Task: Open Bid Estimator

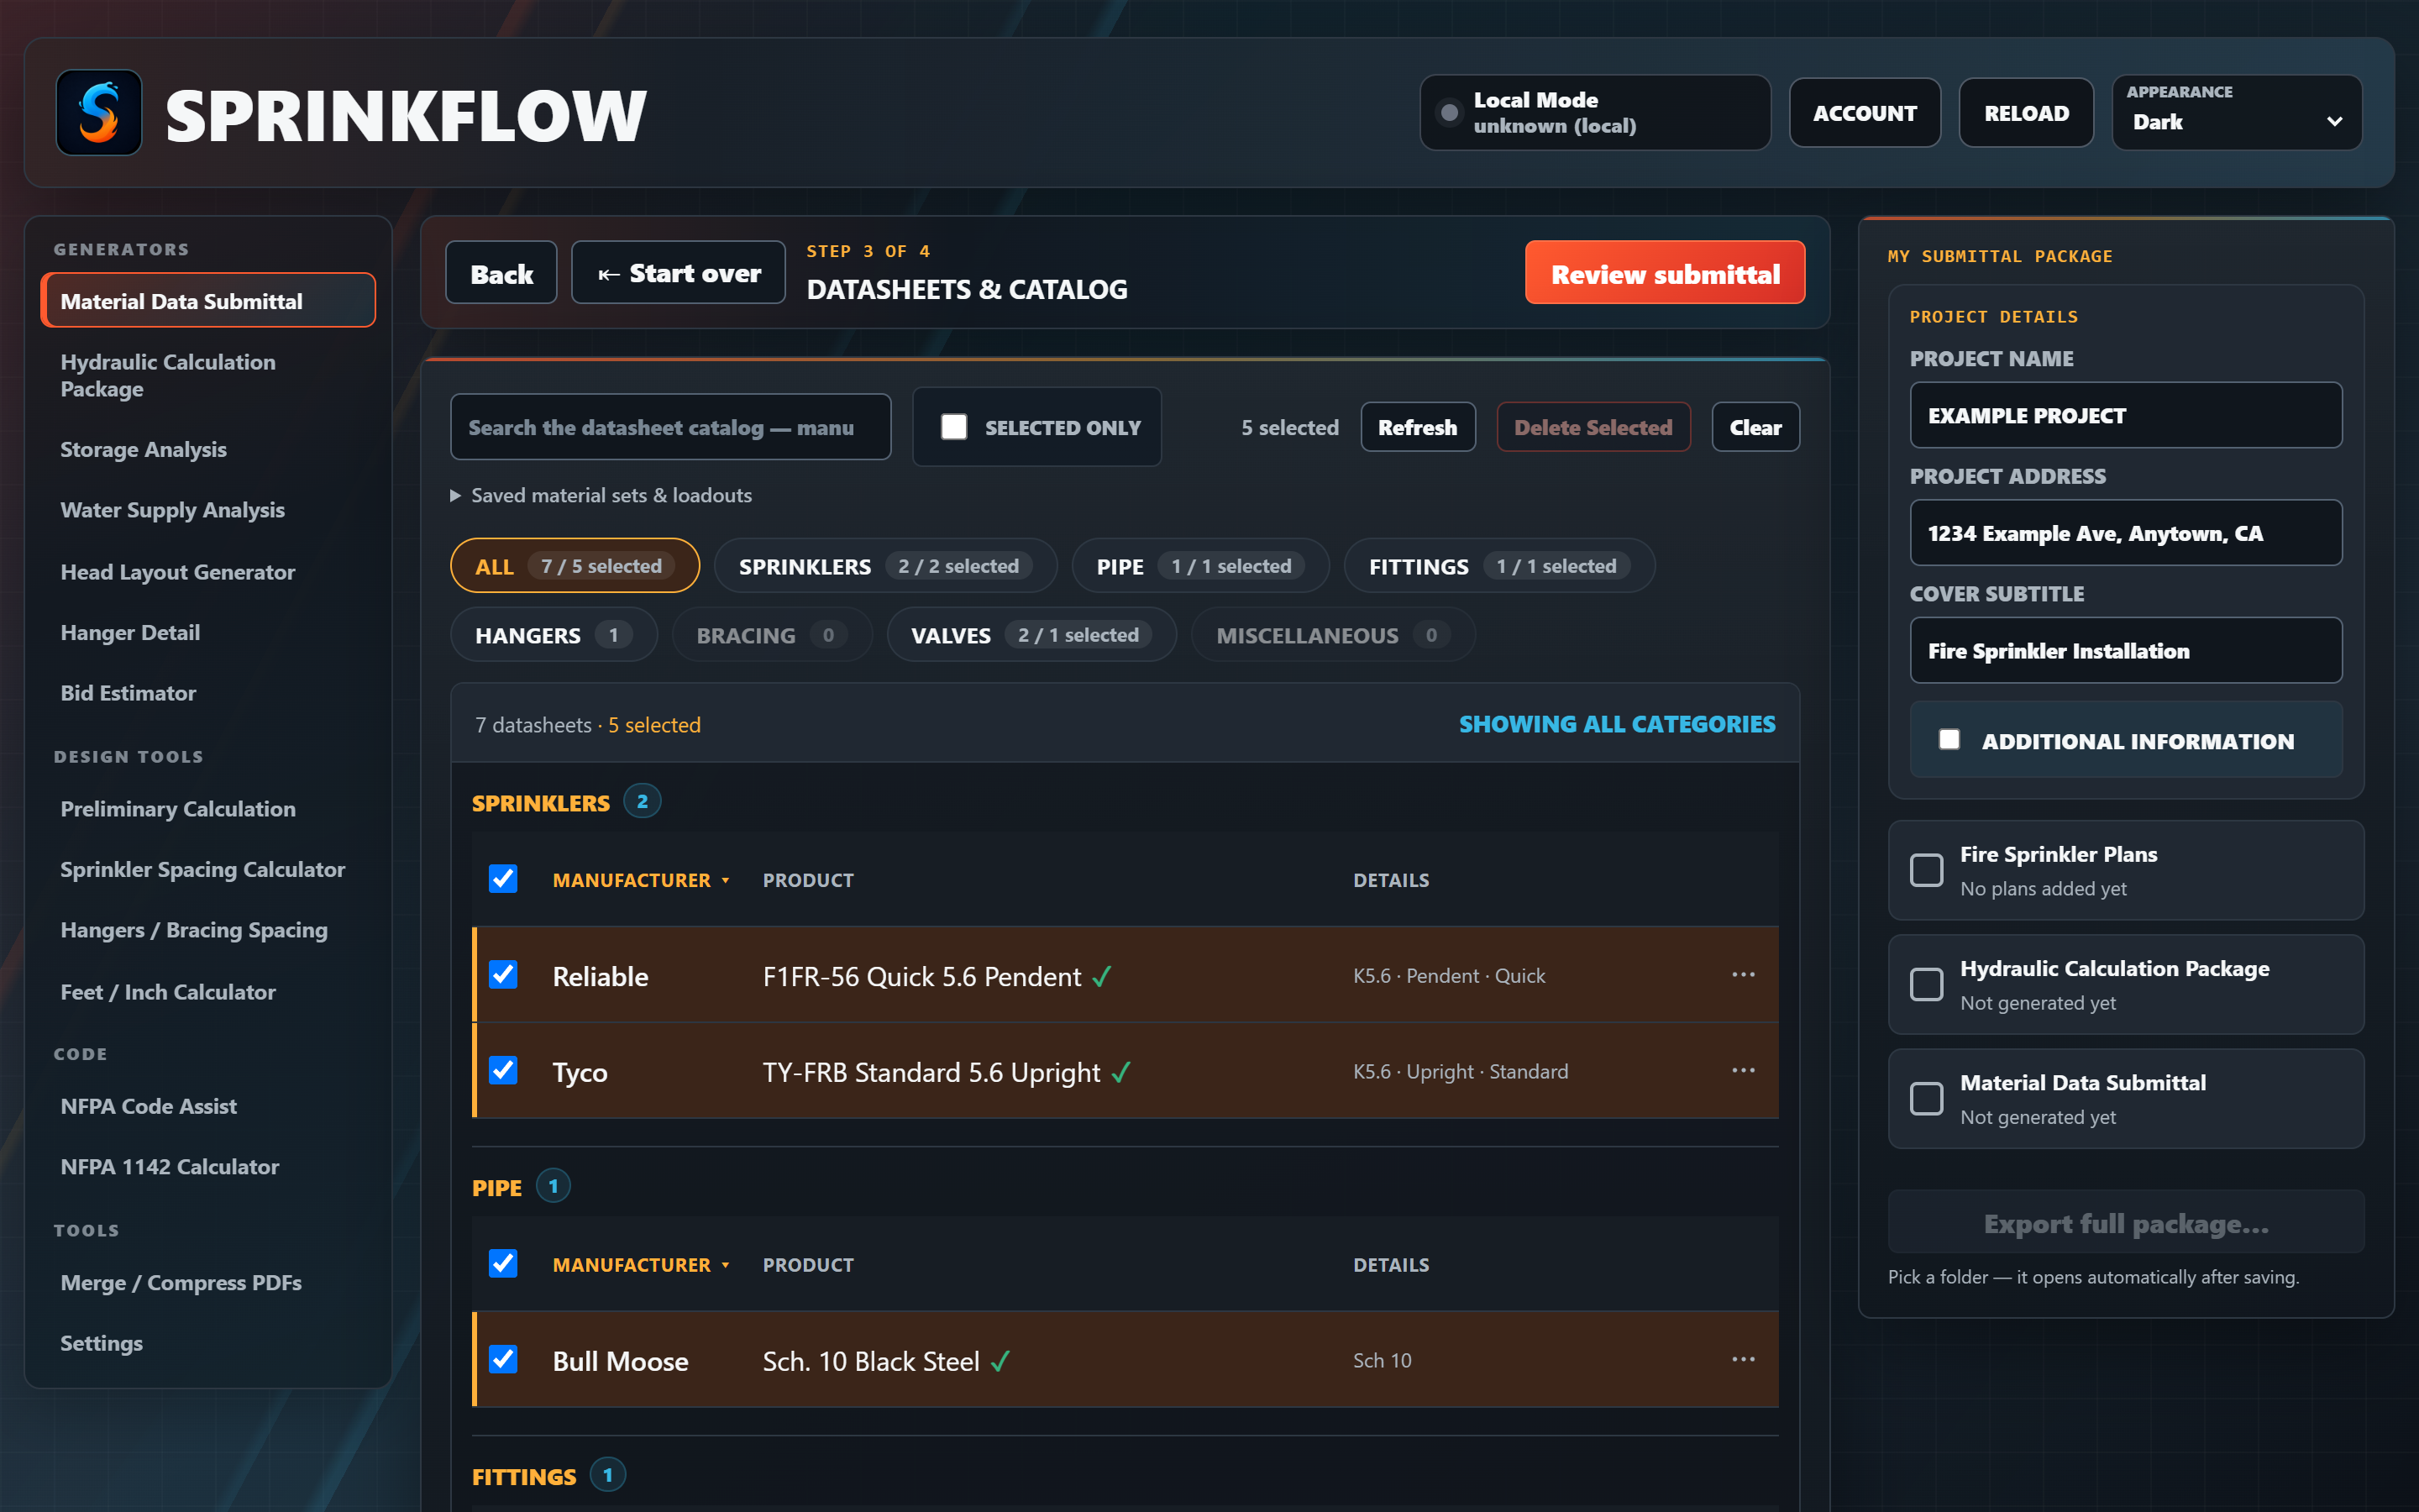Action: click(208, 693)
